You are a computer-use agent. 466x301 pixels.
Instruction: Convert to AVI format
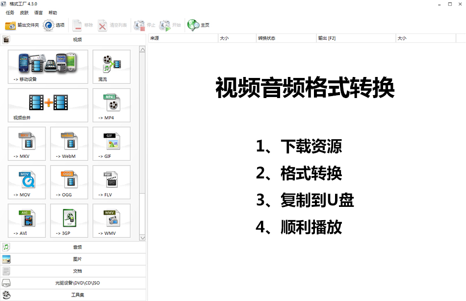(27, 221)
